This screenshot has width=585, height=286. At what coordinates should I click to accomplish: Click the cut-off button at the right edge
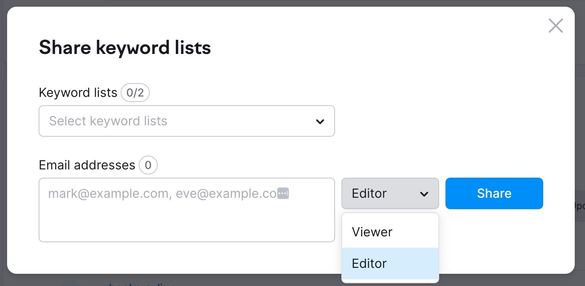pos(579,206)
